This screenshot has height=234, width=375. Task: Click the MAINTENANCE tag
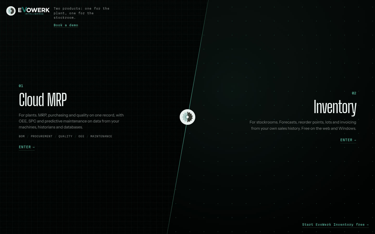(x=101, y=136)
